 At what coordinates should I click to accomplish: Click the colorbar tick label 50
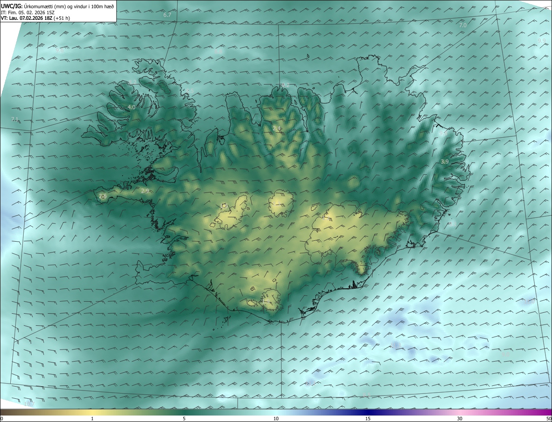[x=549, y=419]
